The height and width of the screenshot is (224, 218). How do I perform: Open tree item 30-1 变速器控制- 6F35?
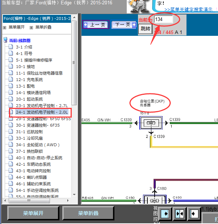pos(38,125)
